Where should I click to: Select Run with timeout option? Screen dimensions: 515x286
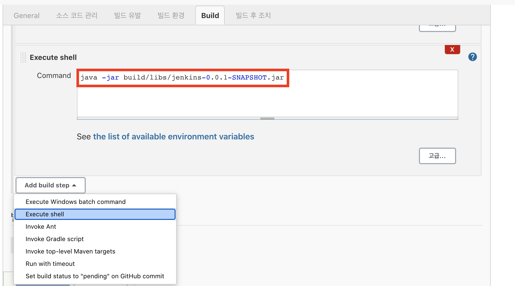click(x=50, y=264)
